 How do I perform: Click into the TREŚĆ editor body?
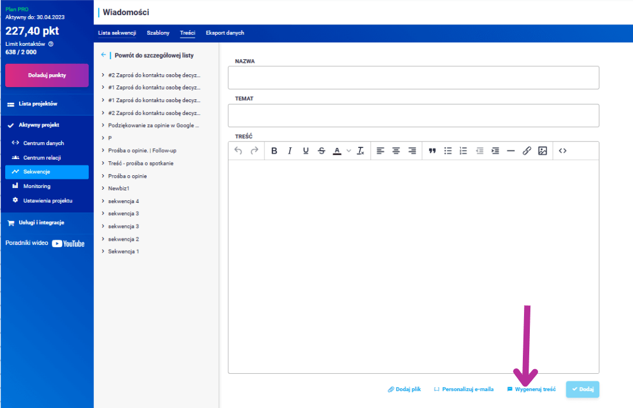[413, 266]
